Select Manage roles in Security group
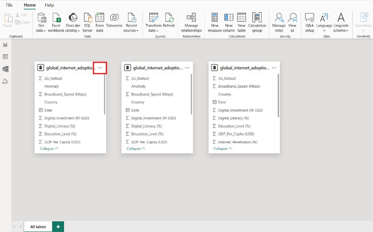 pos(279,22)
